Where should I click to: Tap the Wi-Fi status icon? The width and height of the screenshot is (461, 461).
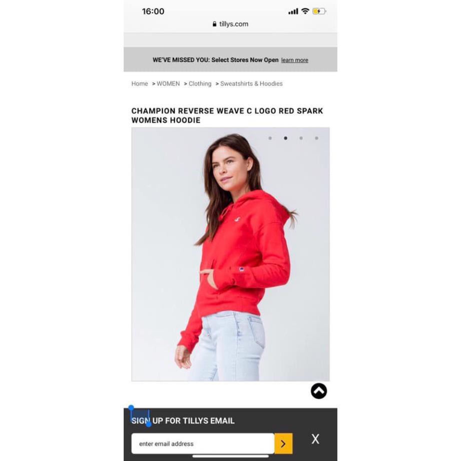tap(305, 11)
